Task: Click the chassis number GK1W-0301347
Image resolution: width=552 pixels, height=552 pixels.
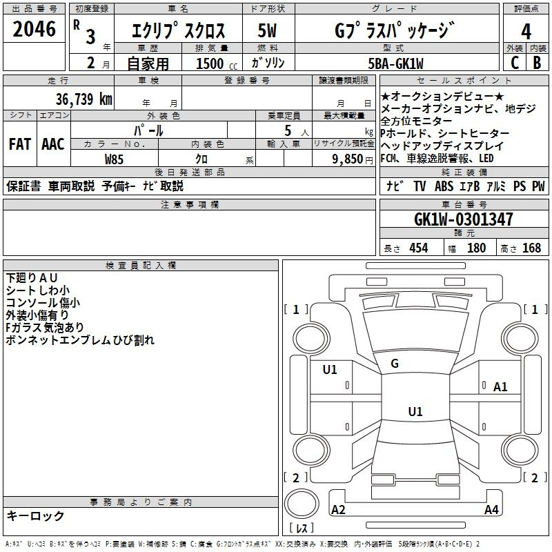Action: (x=463, y=219)
